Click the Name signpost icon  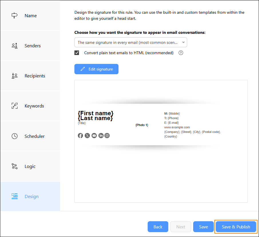[15, 15]
